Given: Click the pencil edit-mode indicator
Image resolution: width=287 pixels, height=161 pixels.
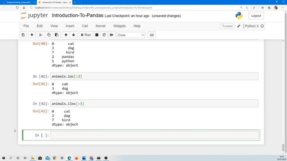Looking at the screenshot, I should tap(239, 26).
